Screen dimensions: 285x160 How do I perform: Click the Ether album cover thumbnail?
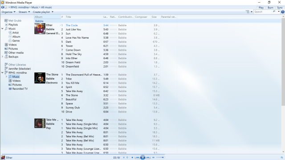[40, 28]
